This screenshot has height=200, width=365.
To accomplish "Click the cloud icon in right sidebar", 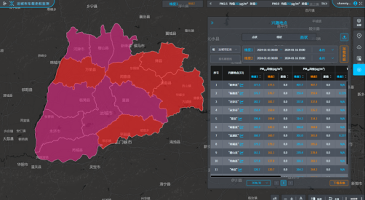I will [358, 47].
